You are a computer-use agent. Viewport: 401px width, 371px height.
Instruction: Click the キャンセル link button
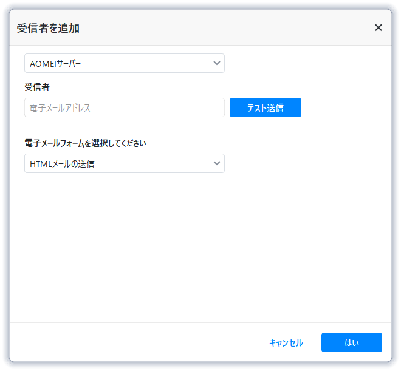point(286,342)
